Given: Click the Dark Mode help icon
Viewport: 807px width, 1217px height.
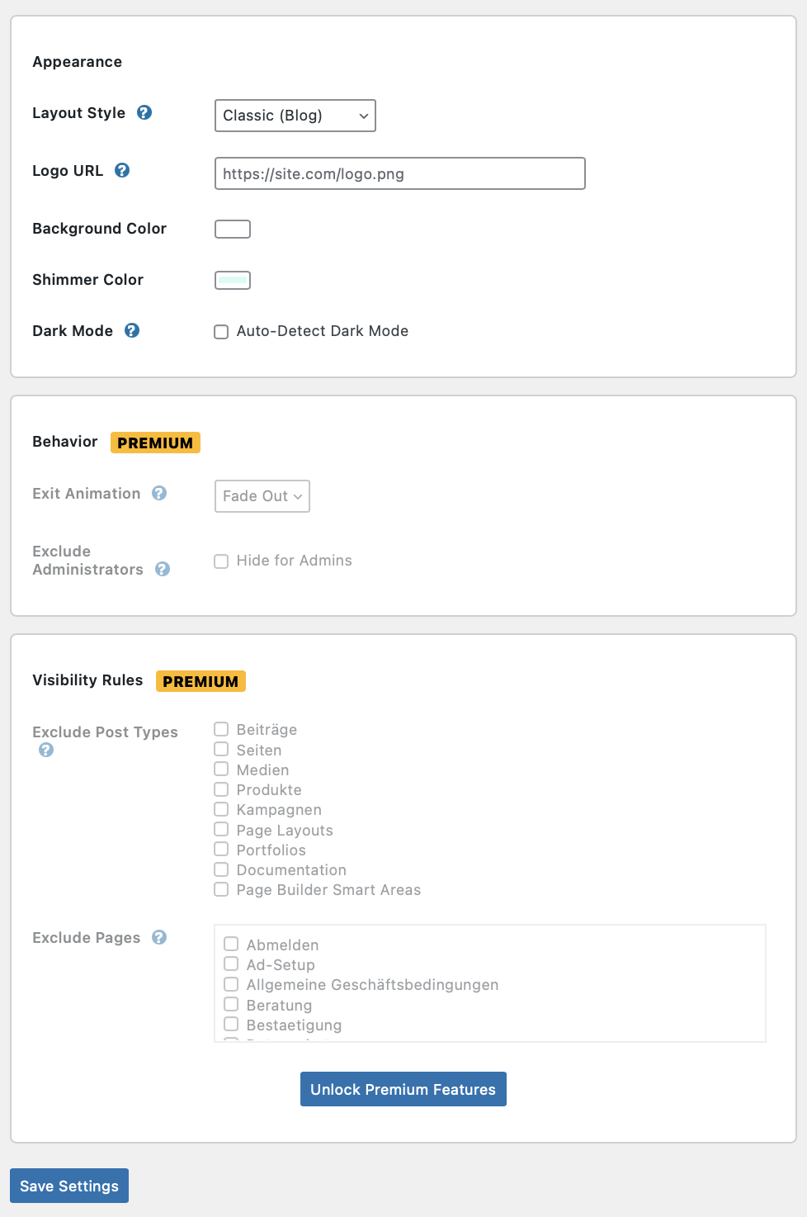Looking at the screenshot, I should 132,330.
